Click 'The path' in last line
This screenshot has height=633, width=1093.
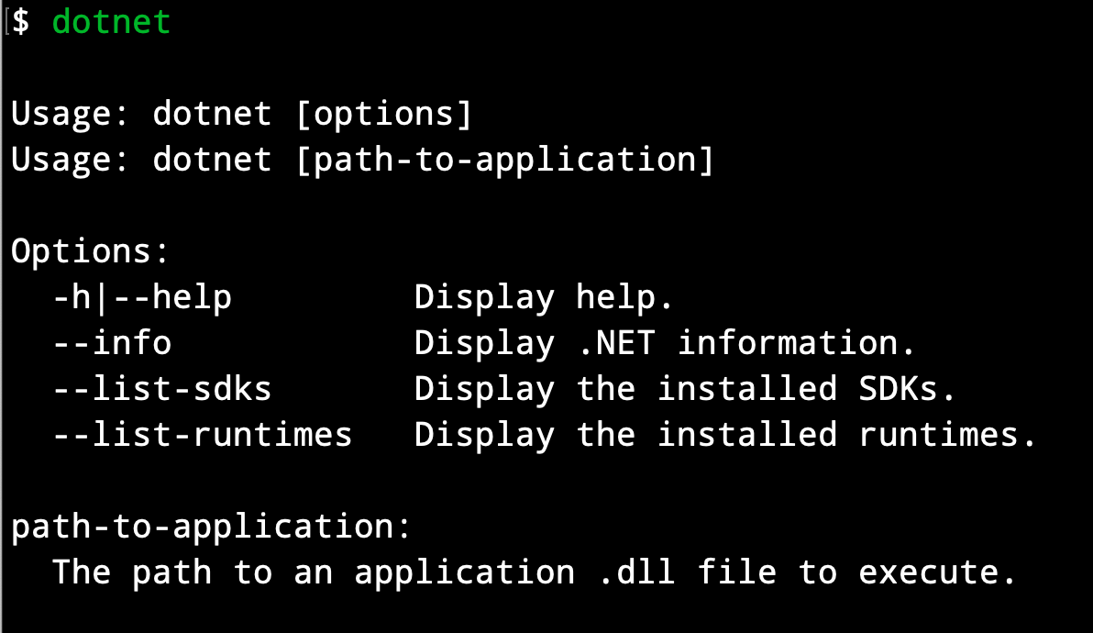132,573
